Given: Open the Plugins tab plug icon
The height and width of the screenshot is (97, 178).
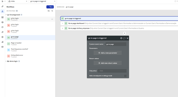Looking at the screenshot, I should pyautogui.click(x=2, y=32).
